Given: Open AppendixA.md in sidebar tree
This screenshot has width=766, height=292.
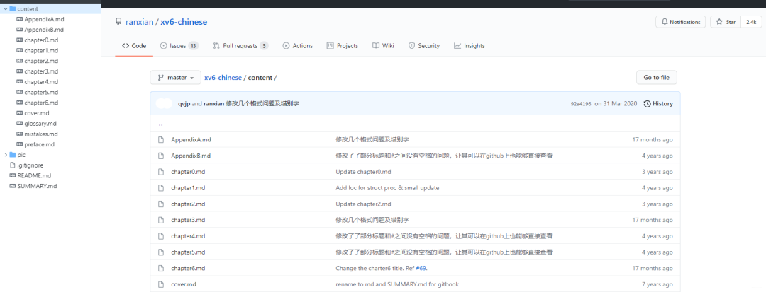Looking at the screenshot, I should 44,20.
